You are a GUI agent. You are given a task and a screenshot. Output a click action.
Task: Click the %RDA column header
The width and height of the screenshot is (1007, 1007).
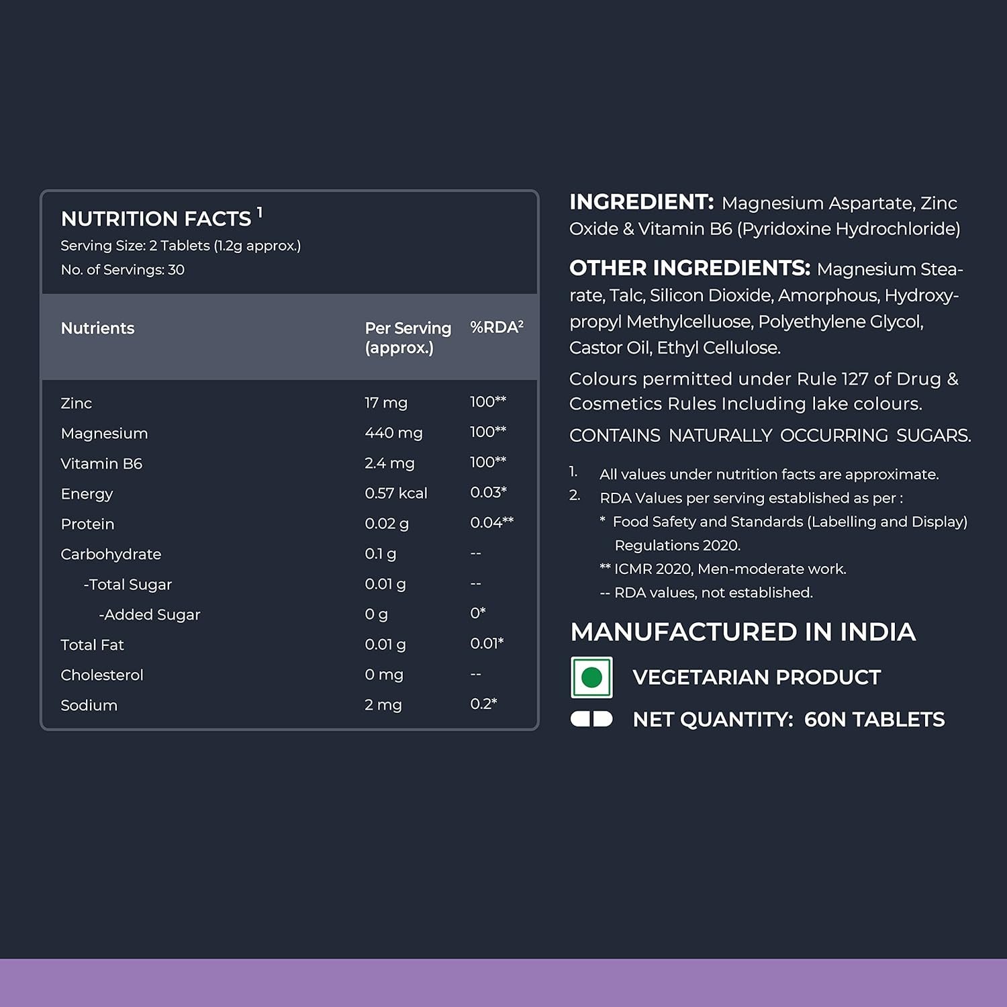496,328
